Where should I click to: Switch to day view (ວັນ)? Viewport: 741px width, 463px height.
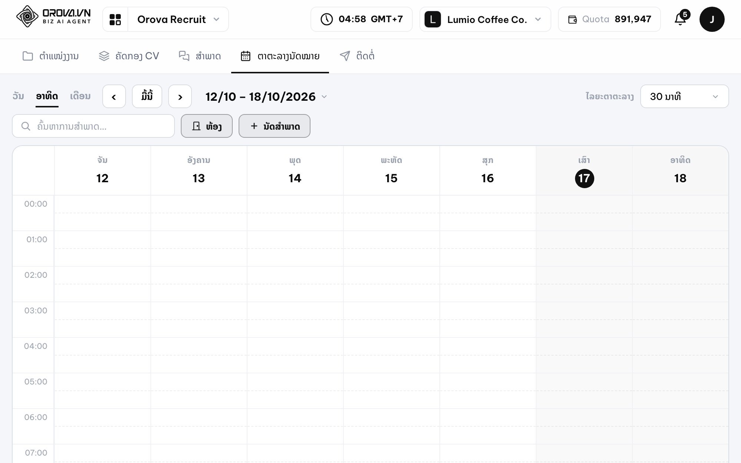coord(18,96)
